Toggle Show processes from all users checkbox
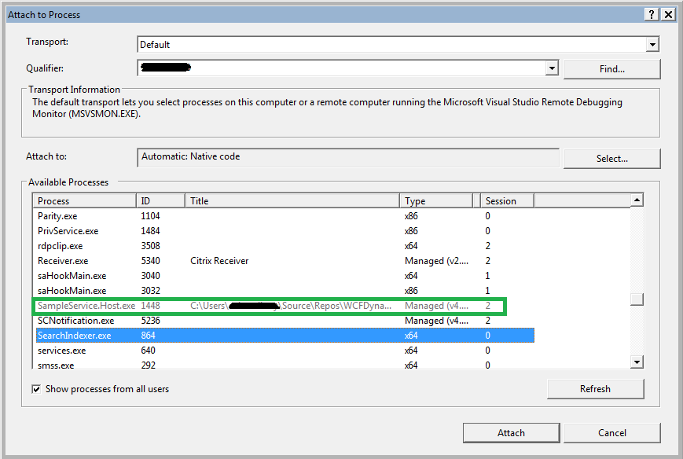The height and width of the screenshot is (459, 683). [37, 389]
